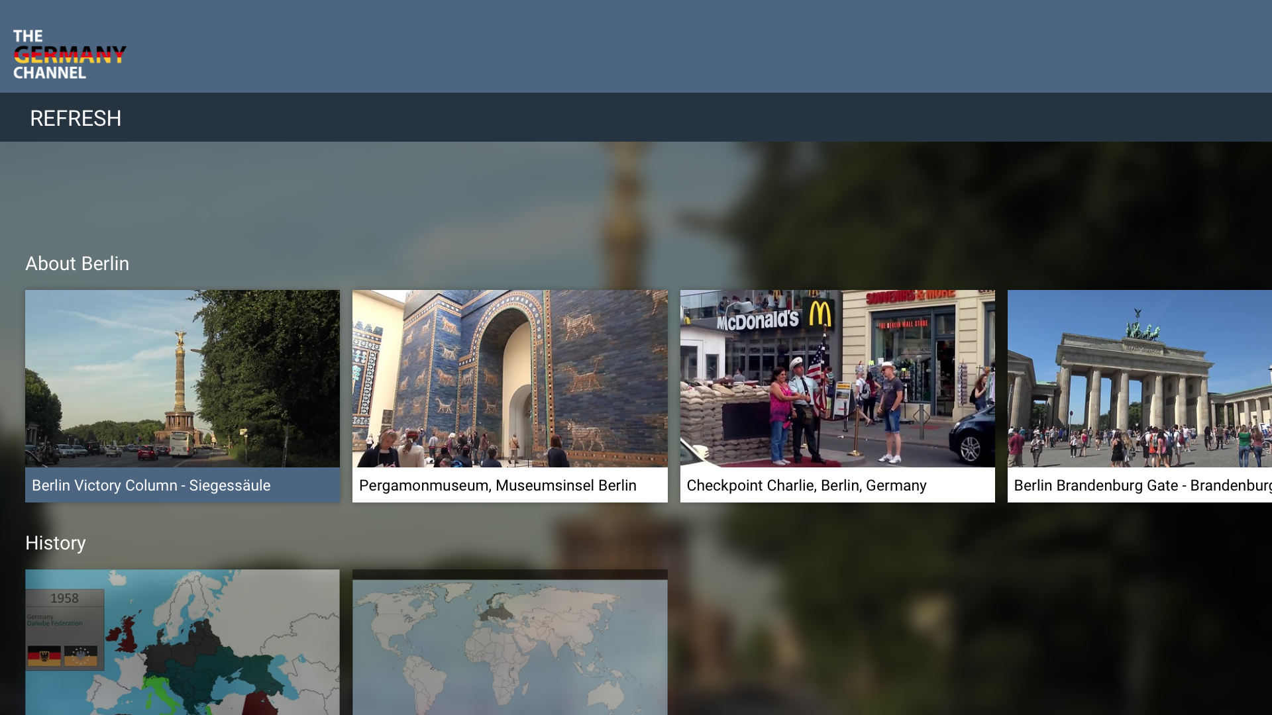Viewport: 1272px width, 715px height.
Task: Select the About Berlin row header
Action: [x=77, y=263]
